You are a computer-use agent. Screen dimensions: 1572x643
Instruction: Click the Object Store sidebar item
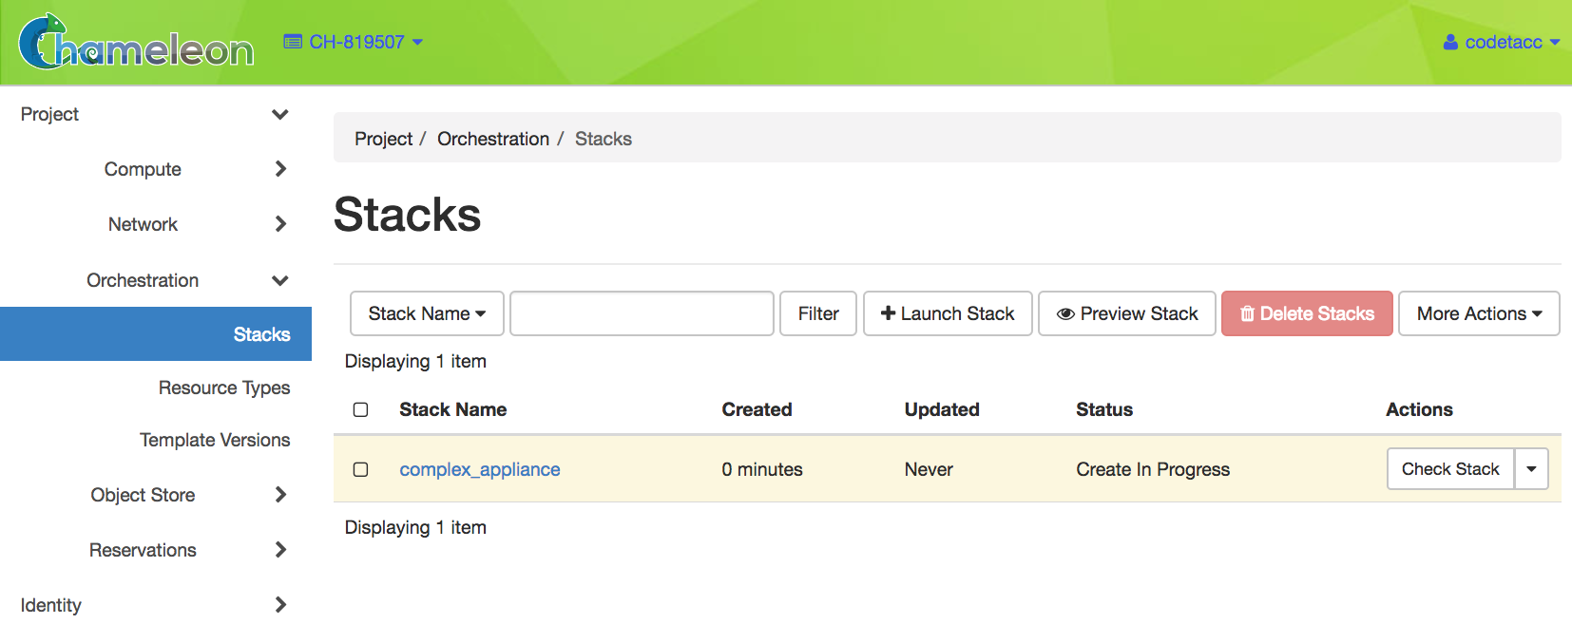143,495
